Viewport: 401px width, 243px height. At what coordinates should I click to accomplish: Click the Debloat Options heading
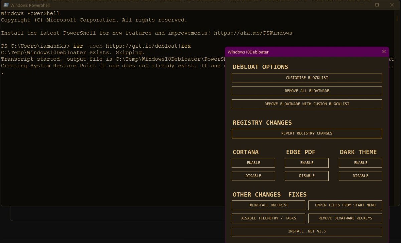[260, 67]
